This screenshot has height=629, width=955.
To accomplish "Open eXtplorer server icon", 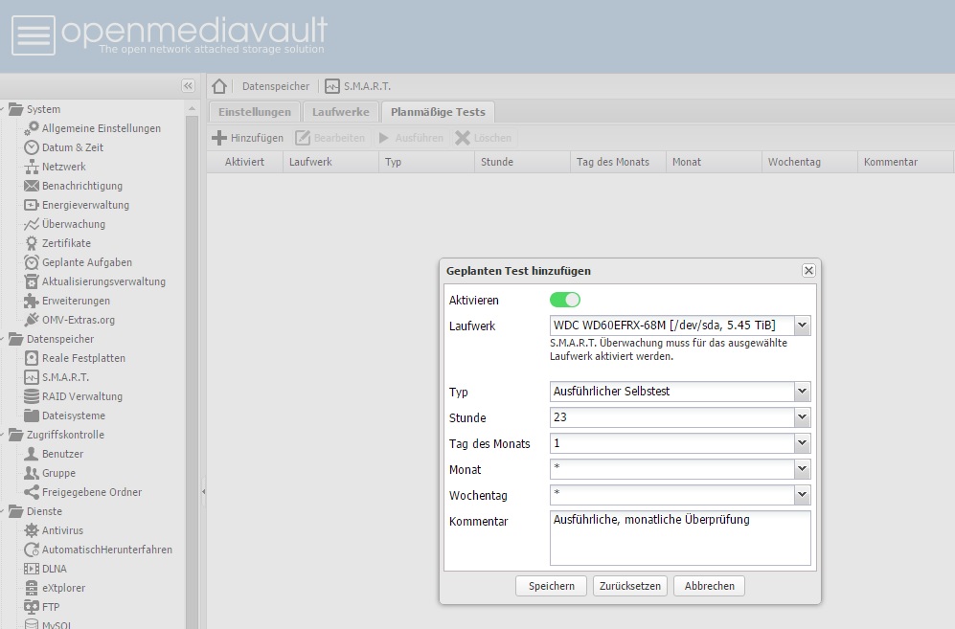I will 32,588.
